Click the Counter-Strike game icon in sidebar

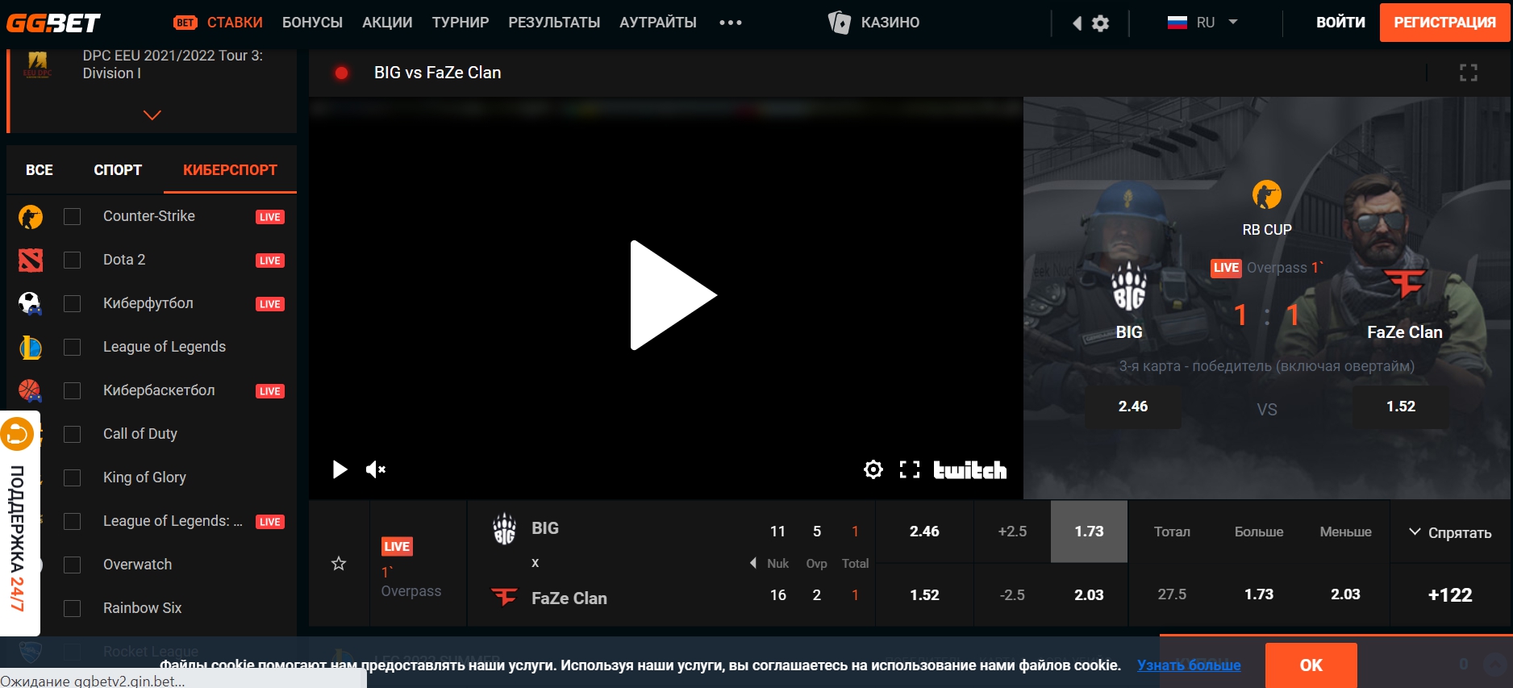31,217
